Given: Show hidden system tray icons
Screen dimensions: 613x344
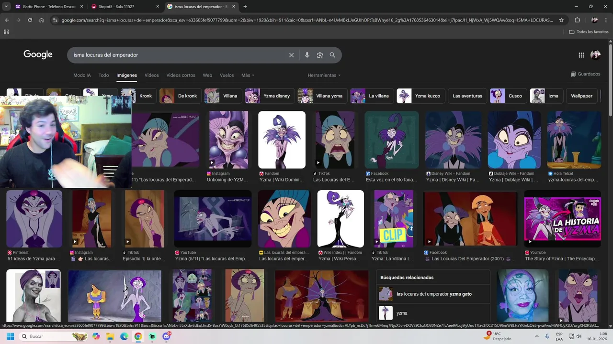Looking at the screenshot, I should coord(537,336).
